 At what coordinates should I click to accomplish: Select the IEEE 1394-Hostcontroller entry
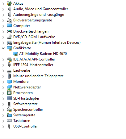(33, 65)
